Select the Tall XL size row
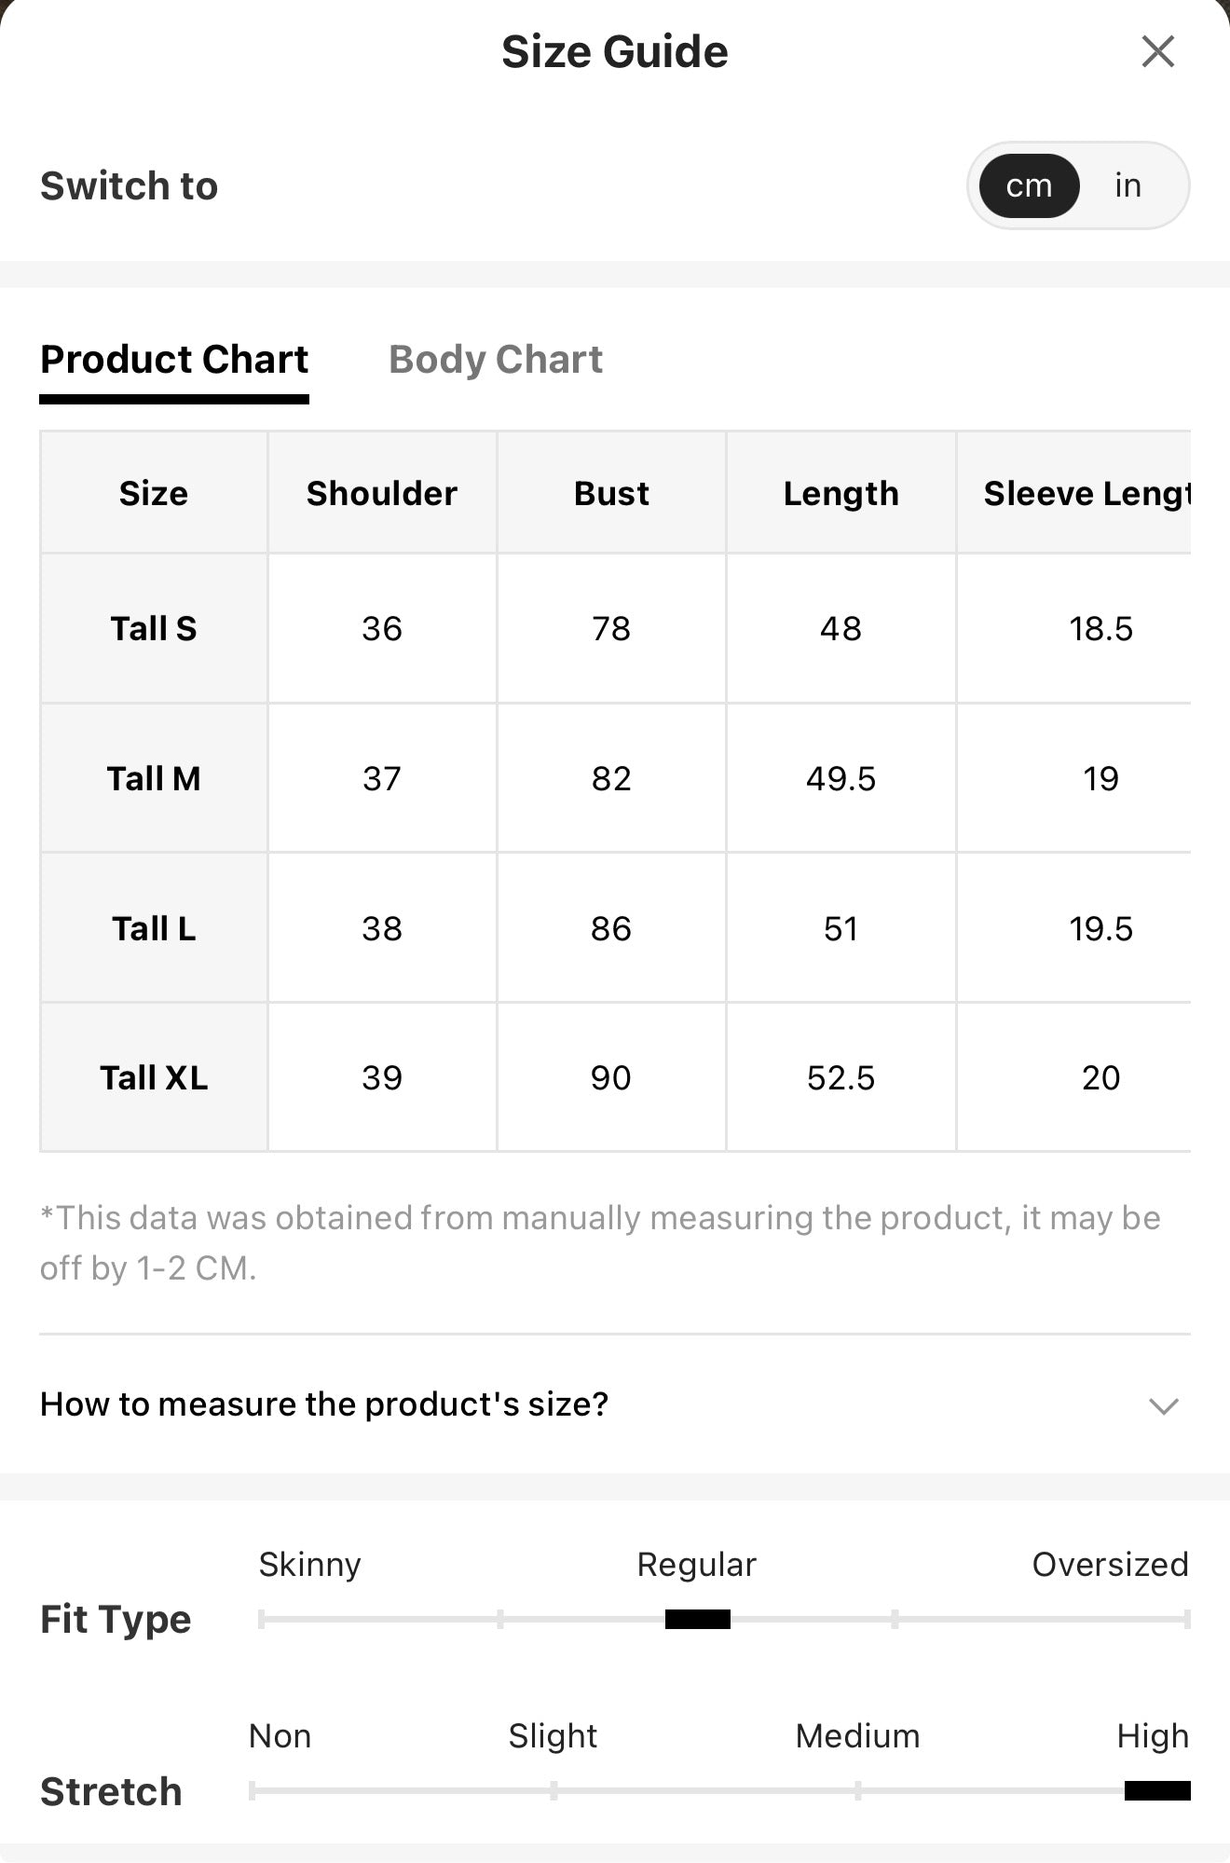Screen dimensions: 1230x1863 615,1078
